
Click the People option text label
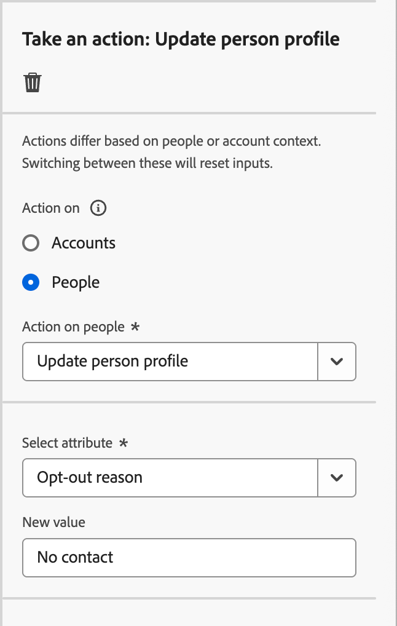(75, 282)
